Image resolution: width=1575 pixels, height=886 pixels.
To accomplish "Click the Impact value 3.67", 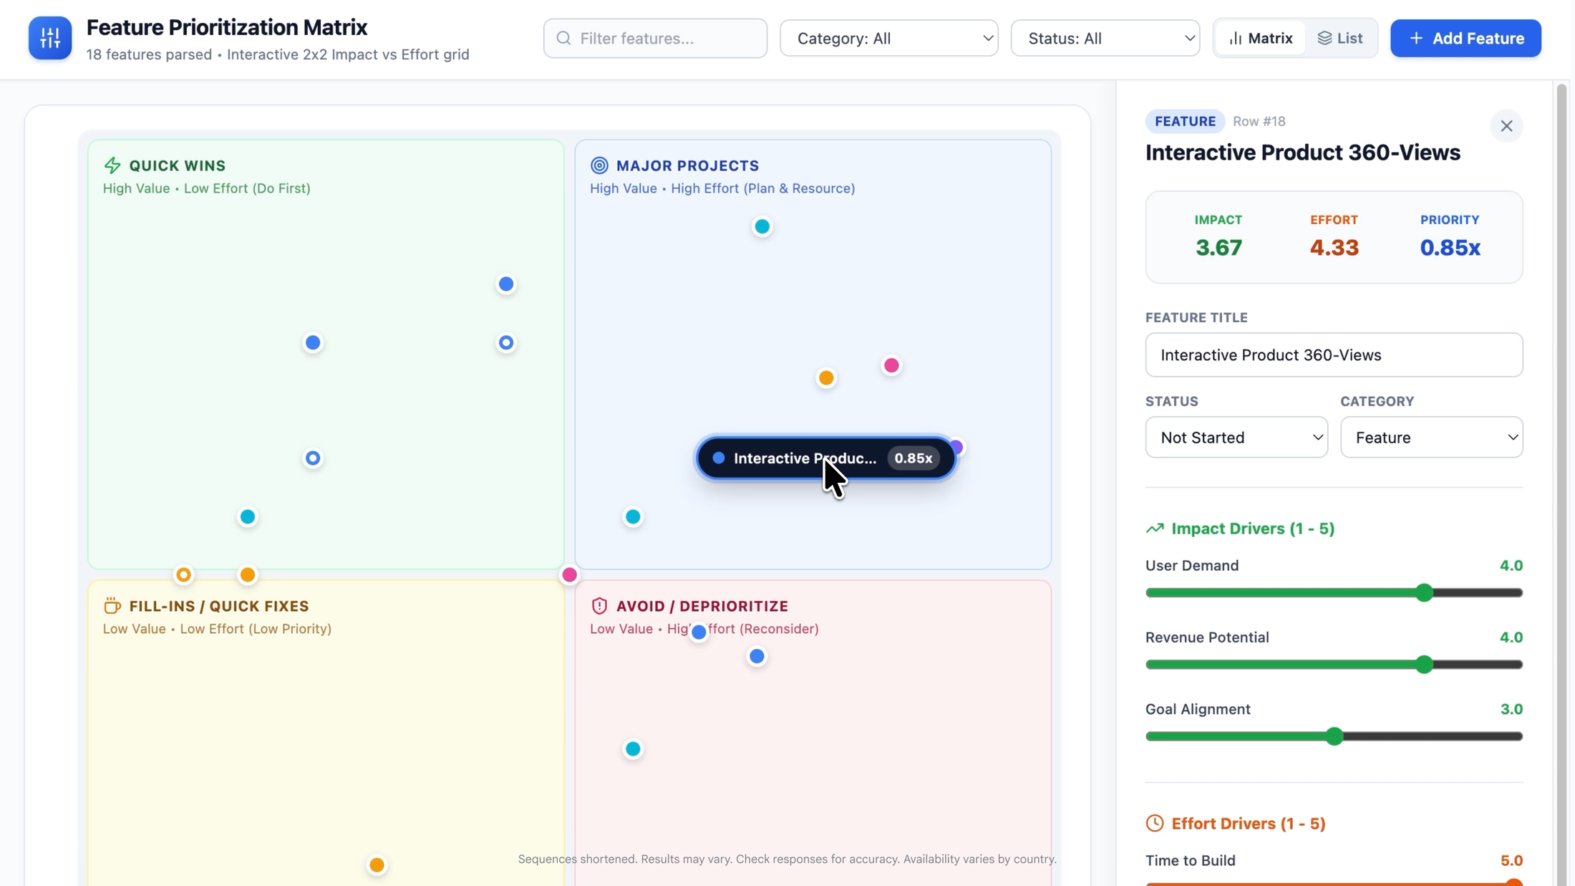I will [x=1218, y=248].
